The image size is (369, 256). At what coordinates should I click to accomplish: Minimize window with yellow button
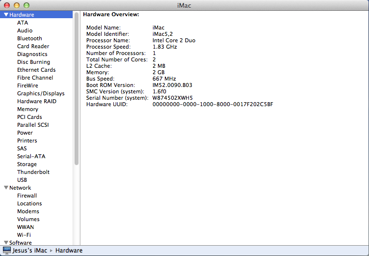(x=17, y=5)
